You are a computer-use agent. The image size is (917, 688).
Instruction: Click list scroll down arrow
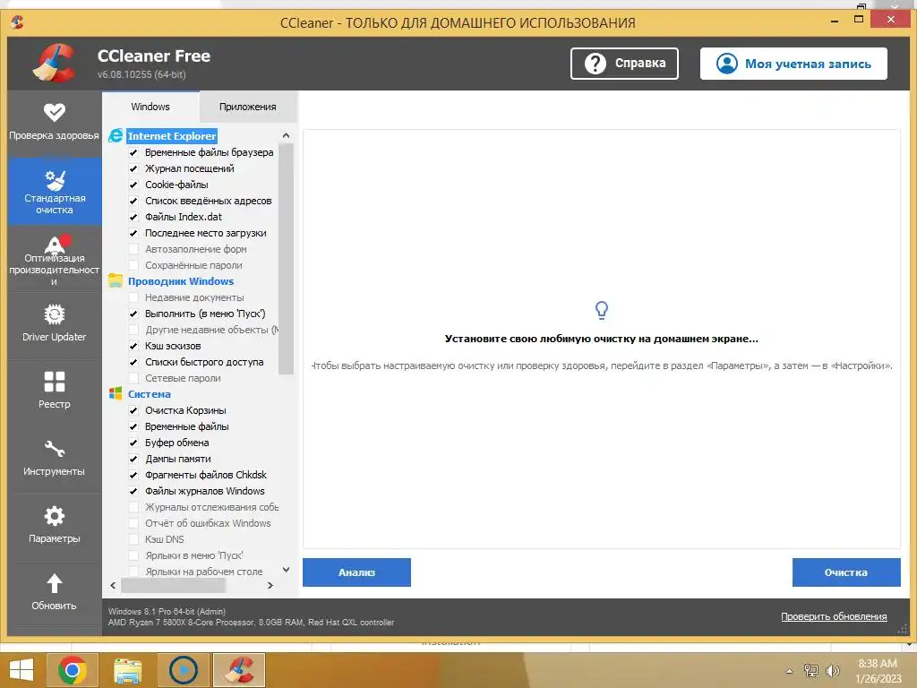coord(286,570)
